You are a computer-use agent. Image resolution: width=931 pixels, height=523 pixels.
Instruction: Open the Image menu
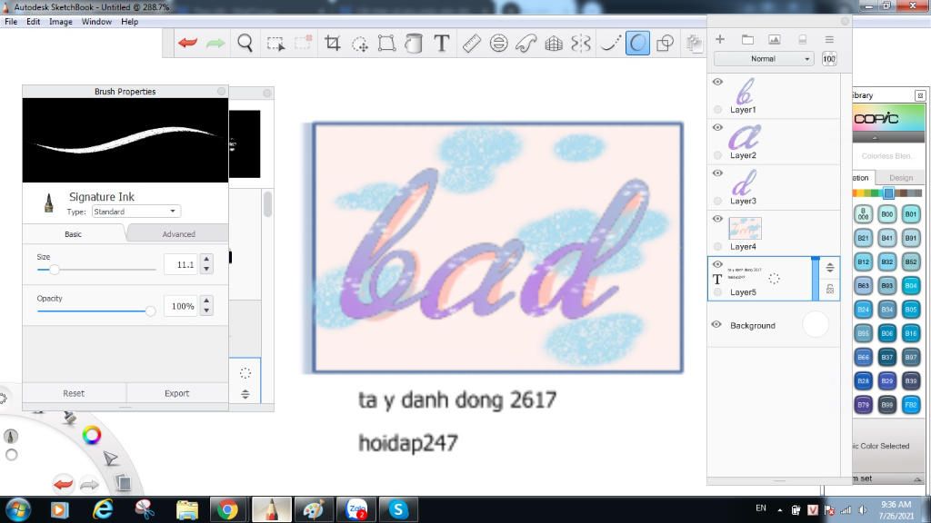click(61, 22)
